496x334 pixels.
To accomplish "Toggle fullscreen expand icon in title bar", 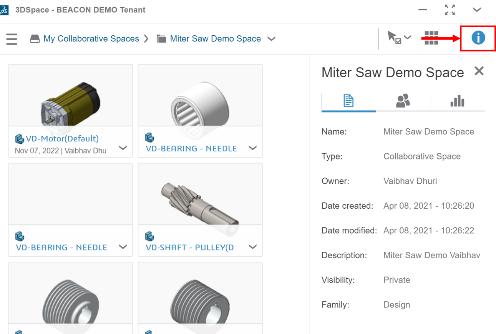I will click(x=450, y=10).
